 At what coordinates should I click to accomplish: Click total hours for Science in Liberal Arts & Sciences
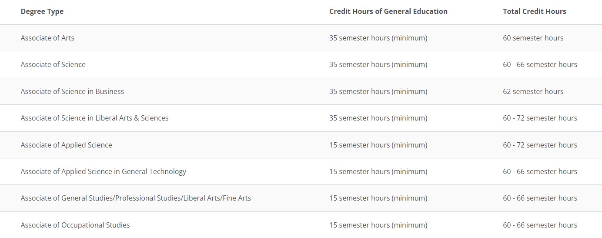click(x=540, y=118)
